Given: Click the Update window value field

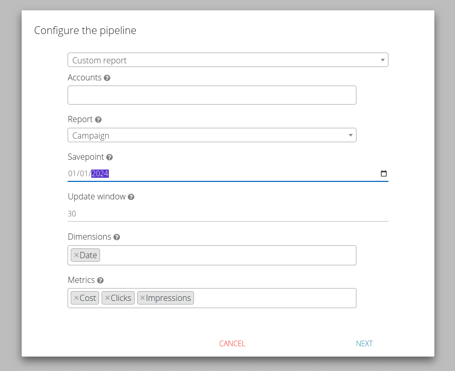Looking at the screenshot, I should 228,214.
